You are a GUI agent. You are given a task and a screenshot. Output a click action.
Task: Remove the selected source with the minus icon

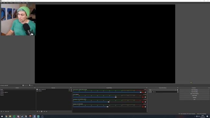39,111
